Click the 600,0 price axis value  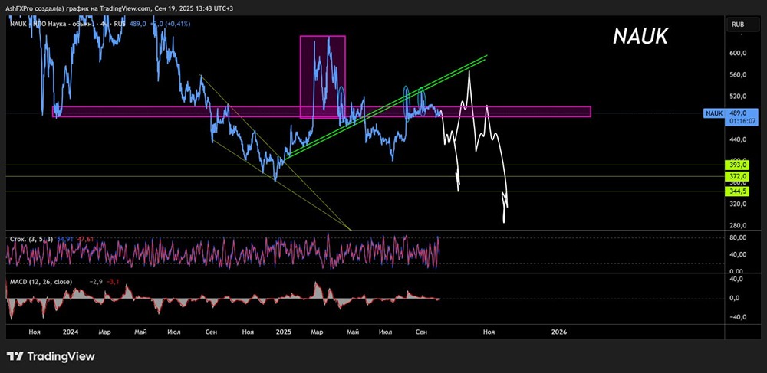pos(736,53)
